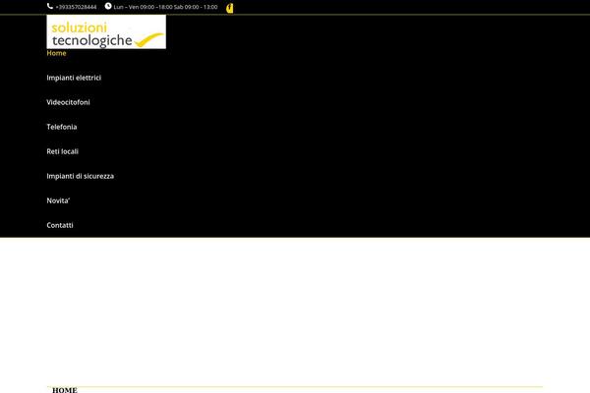Open the Reti locali menu item
Screen dimensions: 590x393
tap(63, 151)
